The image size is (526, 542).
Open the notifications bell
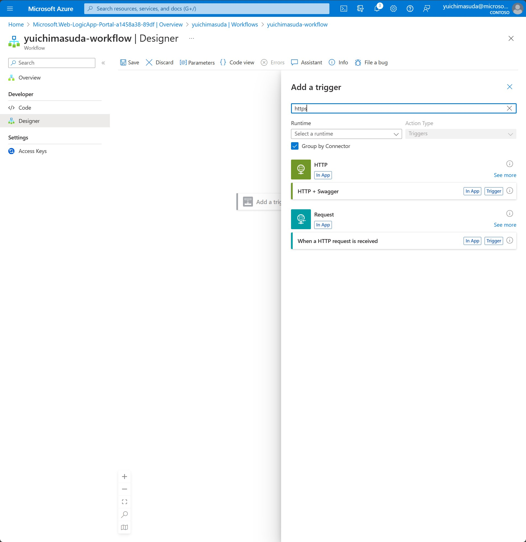coord(377,9)
